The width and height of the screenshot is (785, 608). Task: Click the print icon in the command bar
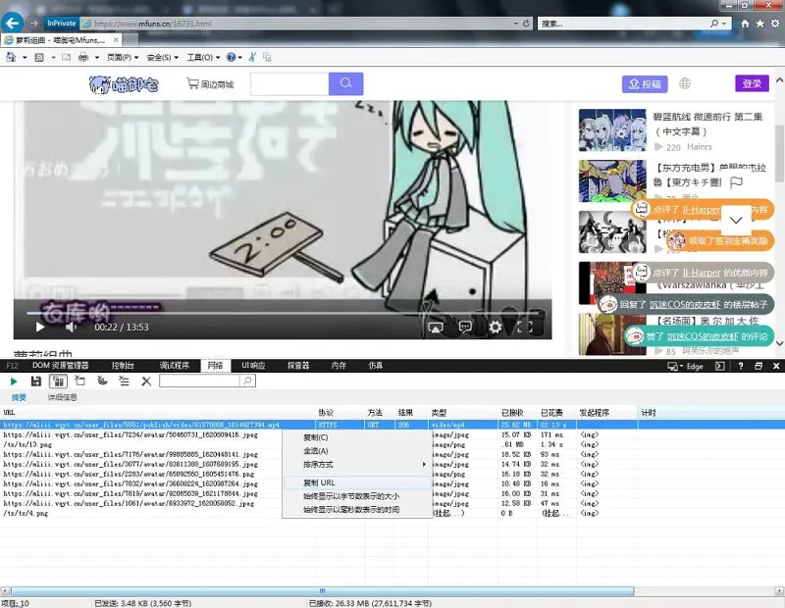[83, 57]
